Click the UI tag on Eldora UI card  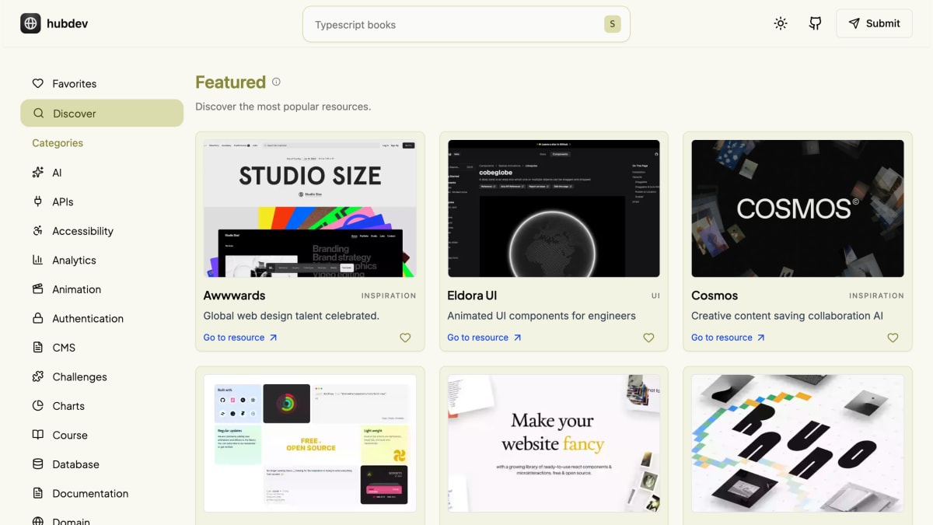pos(655,296)
